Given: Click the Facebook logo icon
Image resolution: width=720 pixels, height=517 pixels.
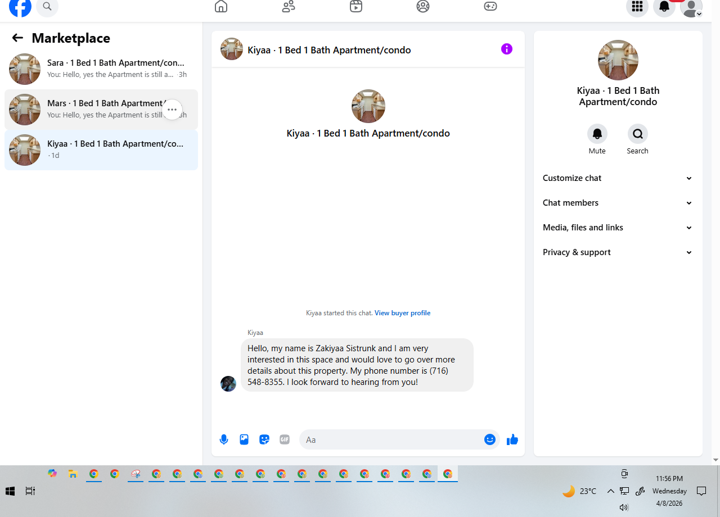Looking at the screenshot, I should click(20, 6).
